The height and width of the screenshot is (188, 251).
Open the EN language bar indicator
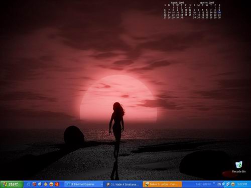click(219, 184)
